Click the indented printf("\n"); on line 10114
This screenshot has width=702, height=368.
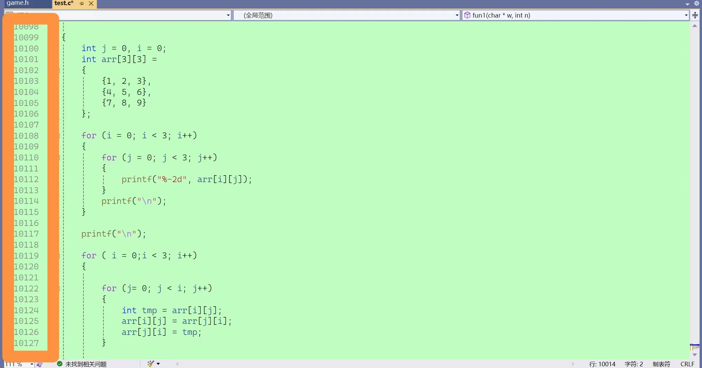point(134,201)
